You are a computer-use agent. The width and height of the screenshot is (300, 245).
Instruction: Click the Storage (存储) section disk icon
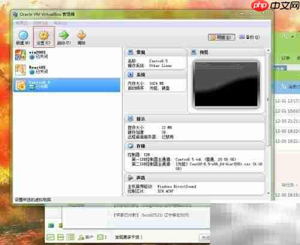[131, 146]
